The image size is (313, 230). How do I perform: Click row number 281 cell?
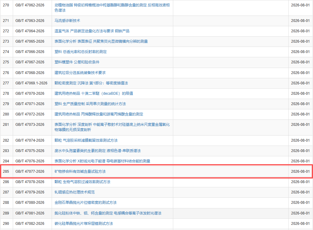pos(6,125)
